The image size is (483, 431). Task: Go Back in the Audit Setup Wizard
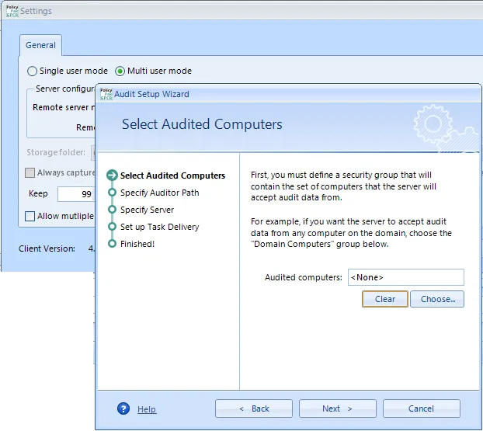[x=254, y=408]
